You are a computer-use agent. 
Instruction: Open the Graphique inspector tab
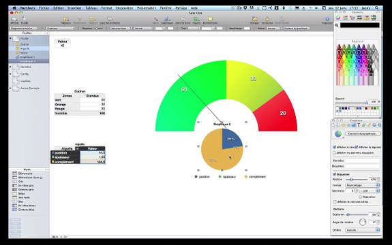point(354,125)
